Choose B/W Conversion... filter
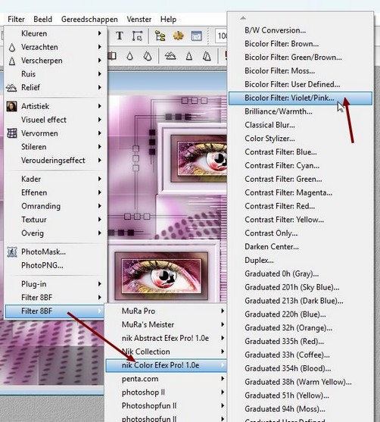 pyautogui.click(x=301, y=30)
